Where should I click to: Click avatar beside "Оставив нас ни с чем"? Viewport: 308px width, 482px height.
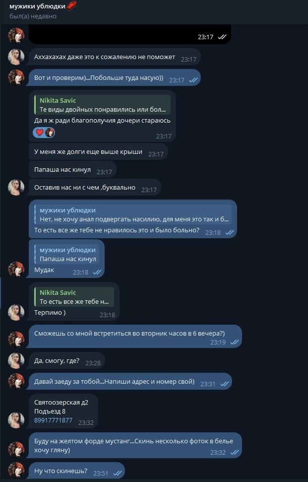16,188
